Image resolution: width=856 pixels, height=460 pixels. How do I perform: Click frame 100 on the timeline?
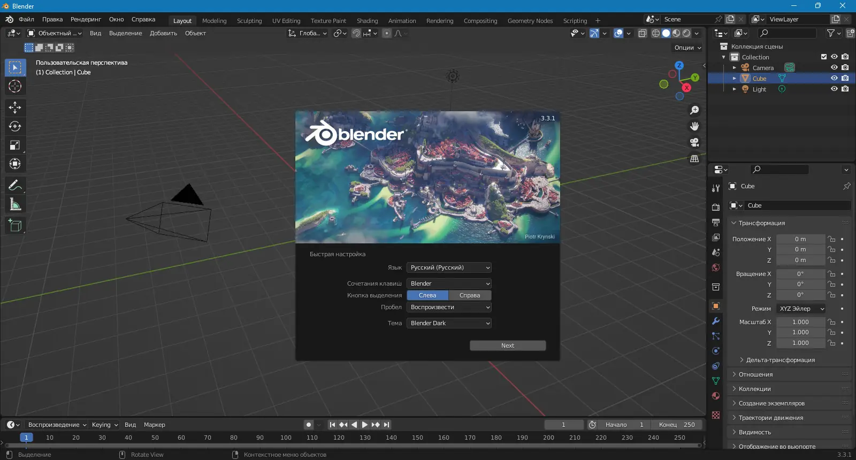click(286, 438)
